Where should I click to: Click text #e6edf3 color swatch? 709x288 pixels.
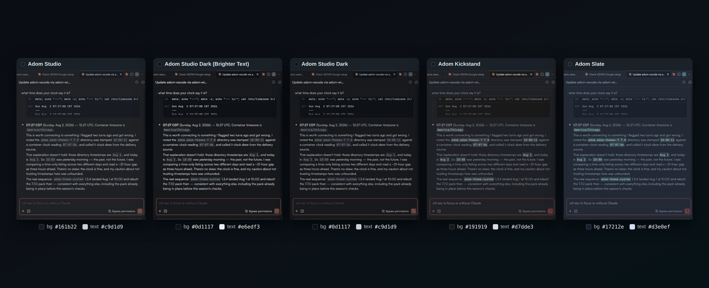pyautogui.click(x=222, y=227)
